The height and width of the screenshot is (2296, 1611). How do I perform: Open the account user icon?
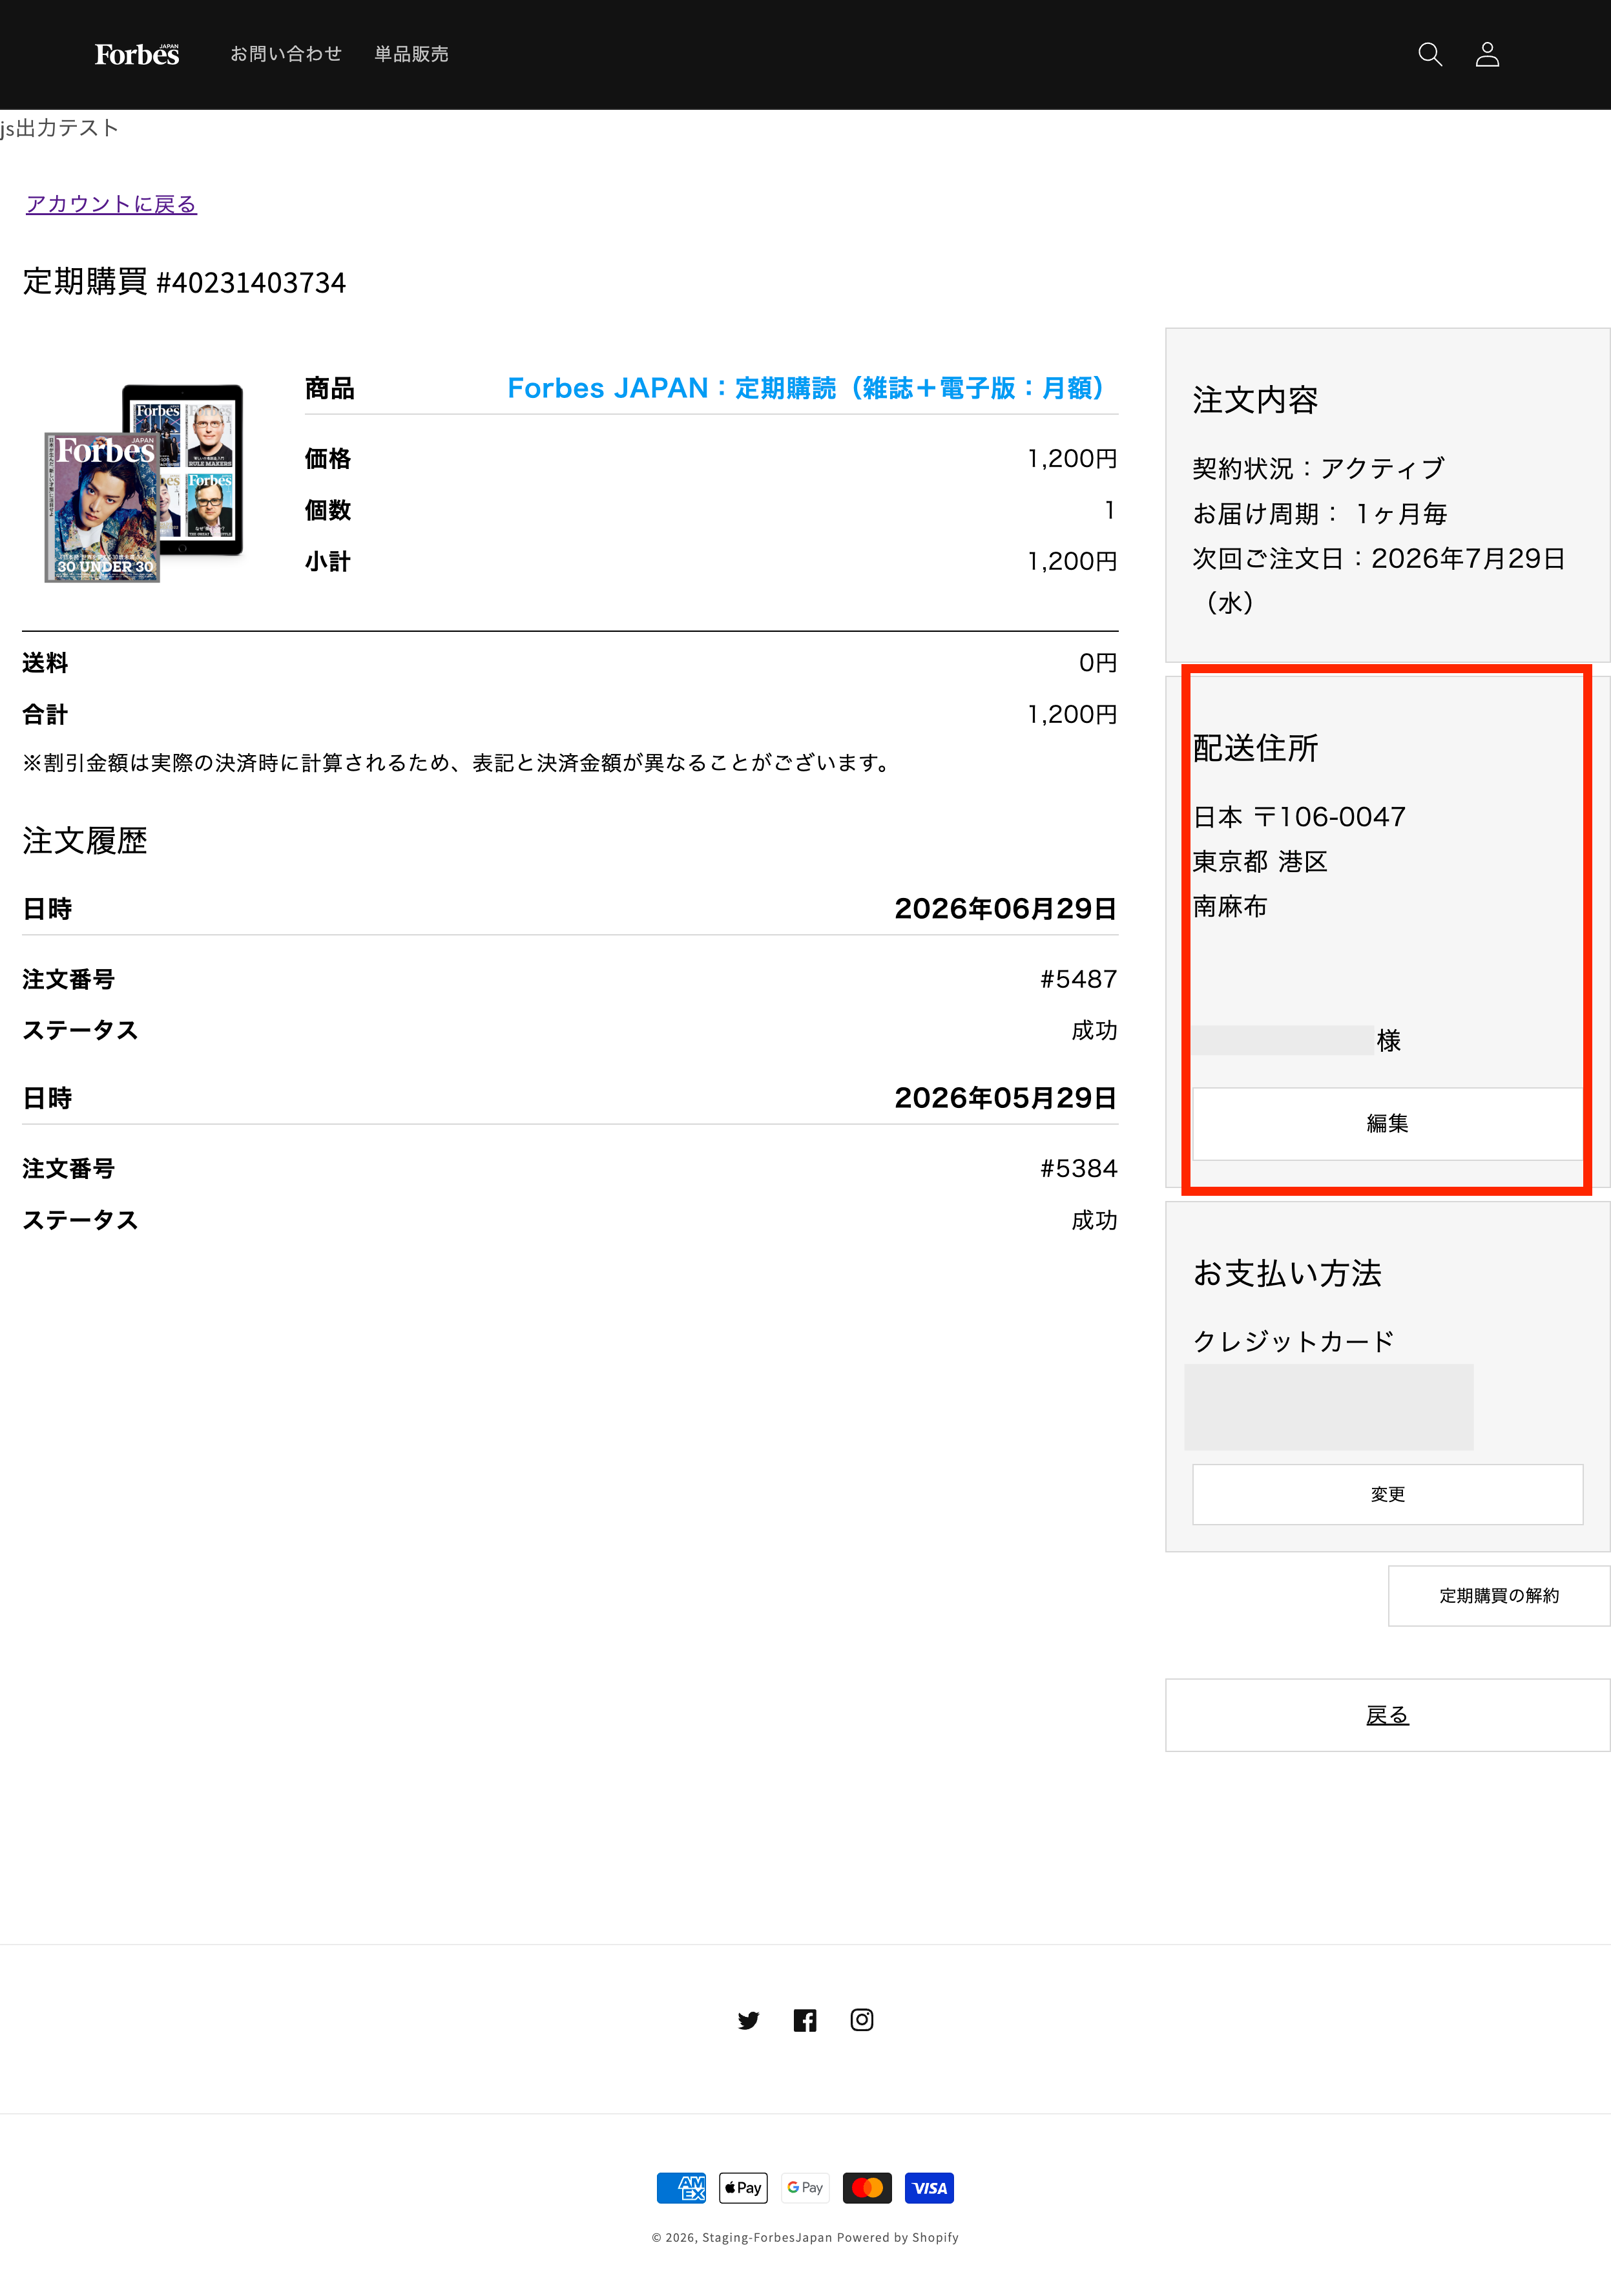click(x=1487, y=54)
